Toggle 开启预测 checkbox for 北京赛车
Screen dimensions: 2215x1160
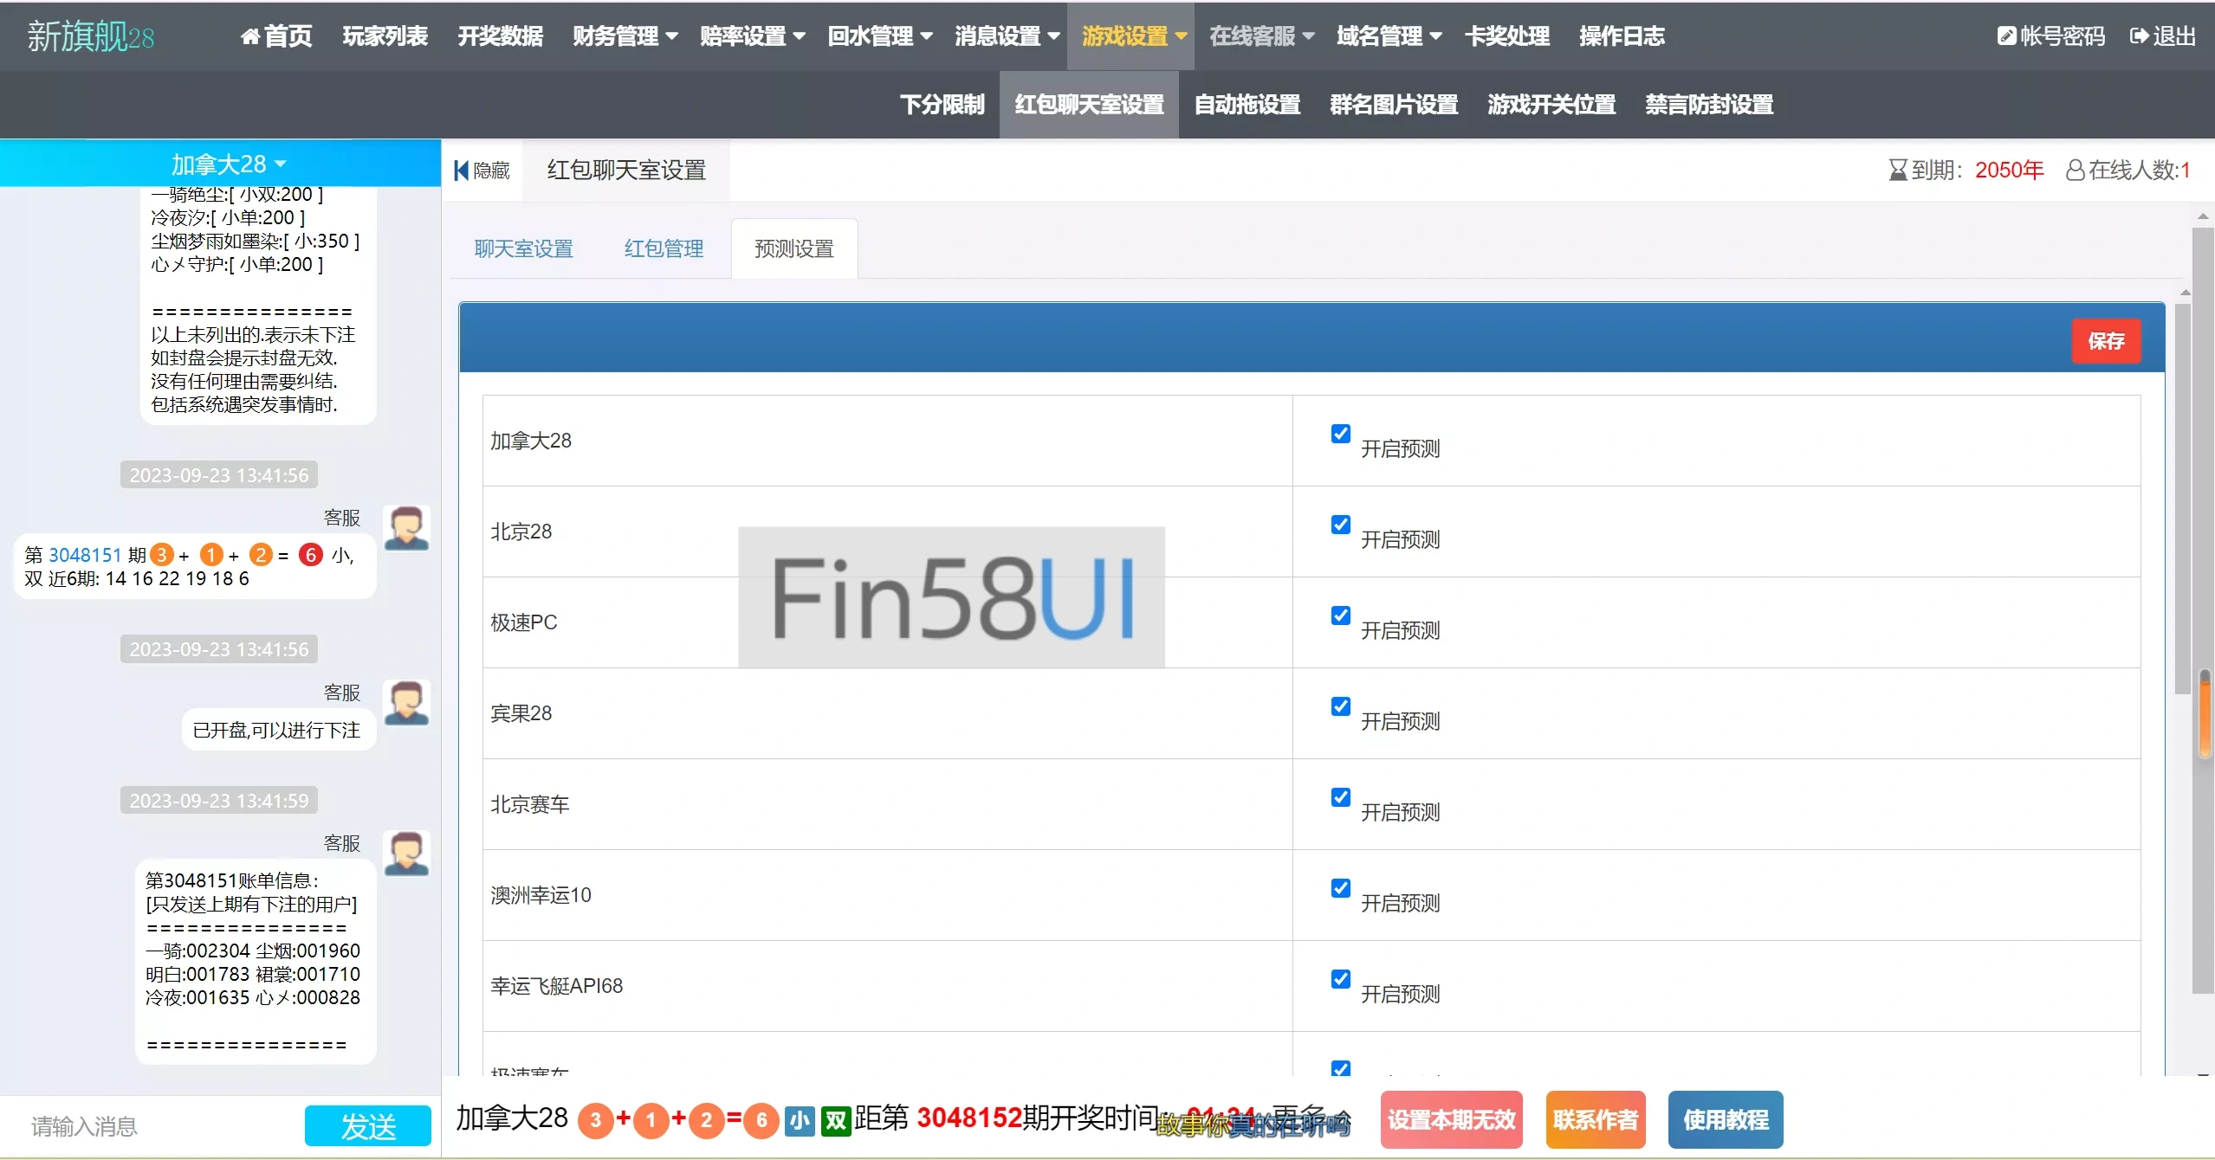tap(1340, 797)
